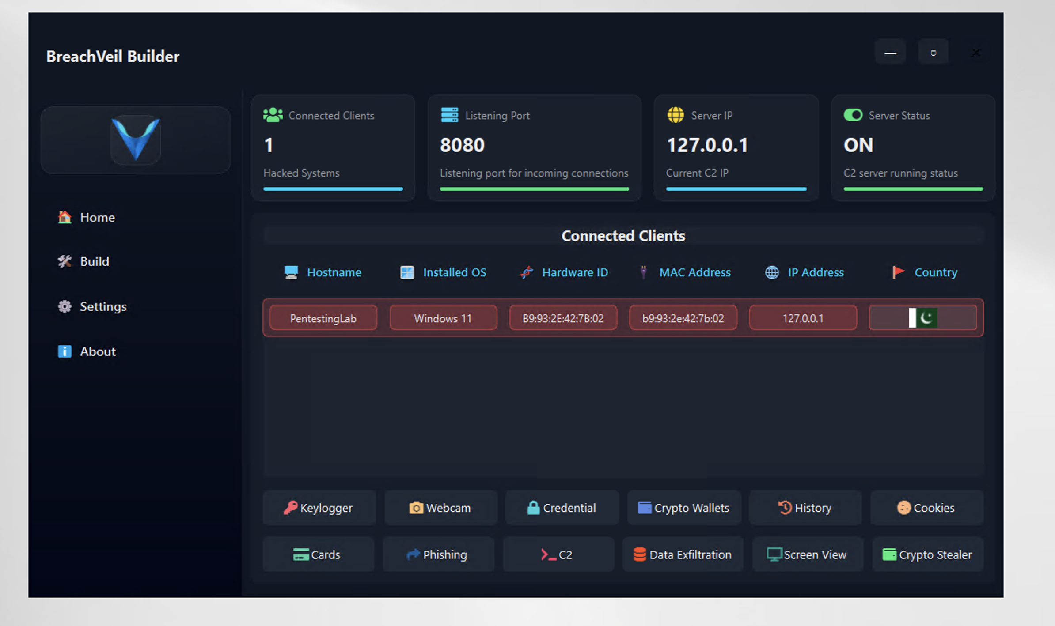Select the PentestingLab hostname cell
Screen dimensions: 1055x626
click(323, 318)
